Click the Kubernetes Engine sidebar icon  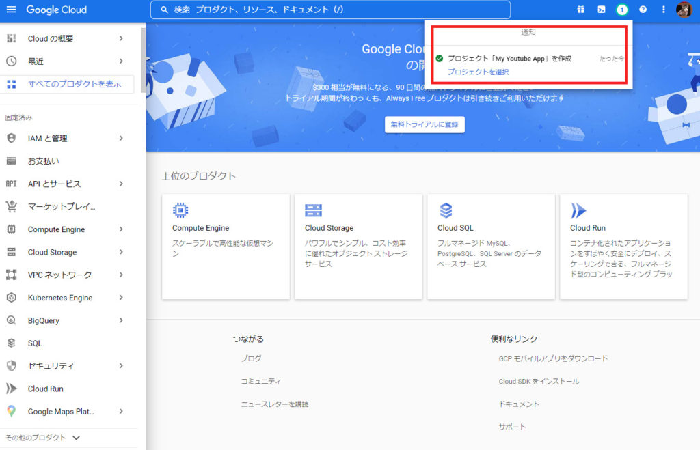pyautogui.click(x=11, y=298)
